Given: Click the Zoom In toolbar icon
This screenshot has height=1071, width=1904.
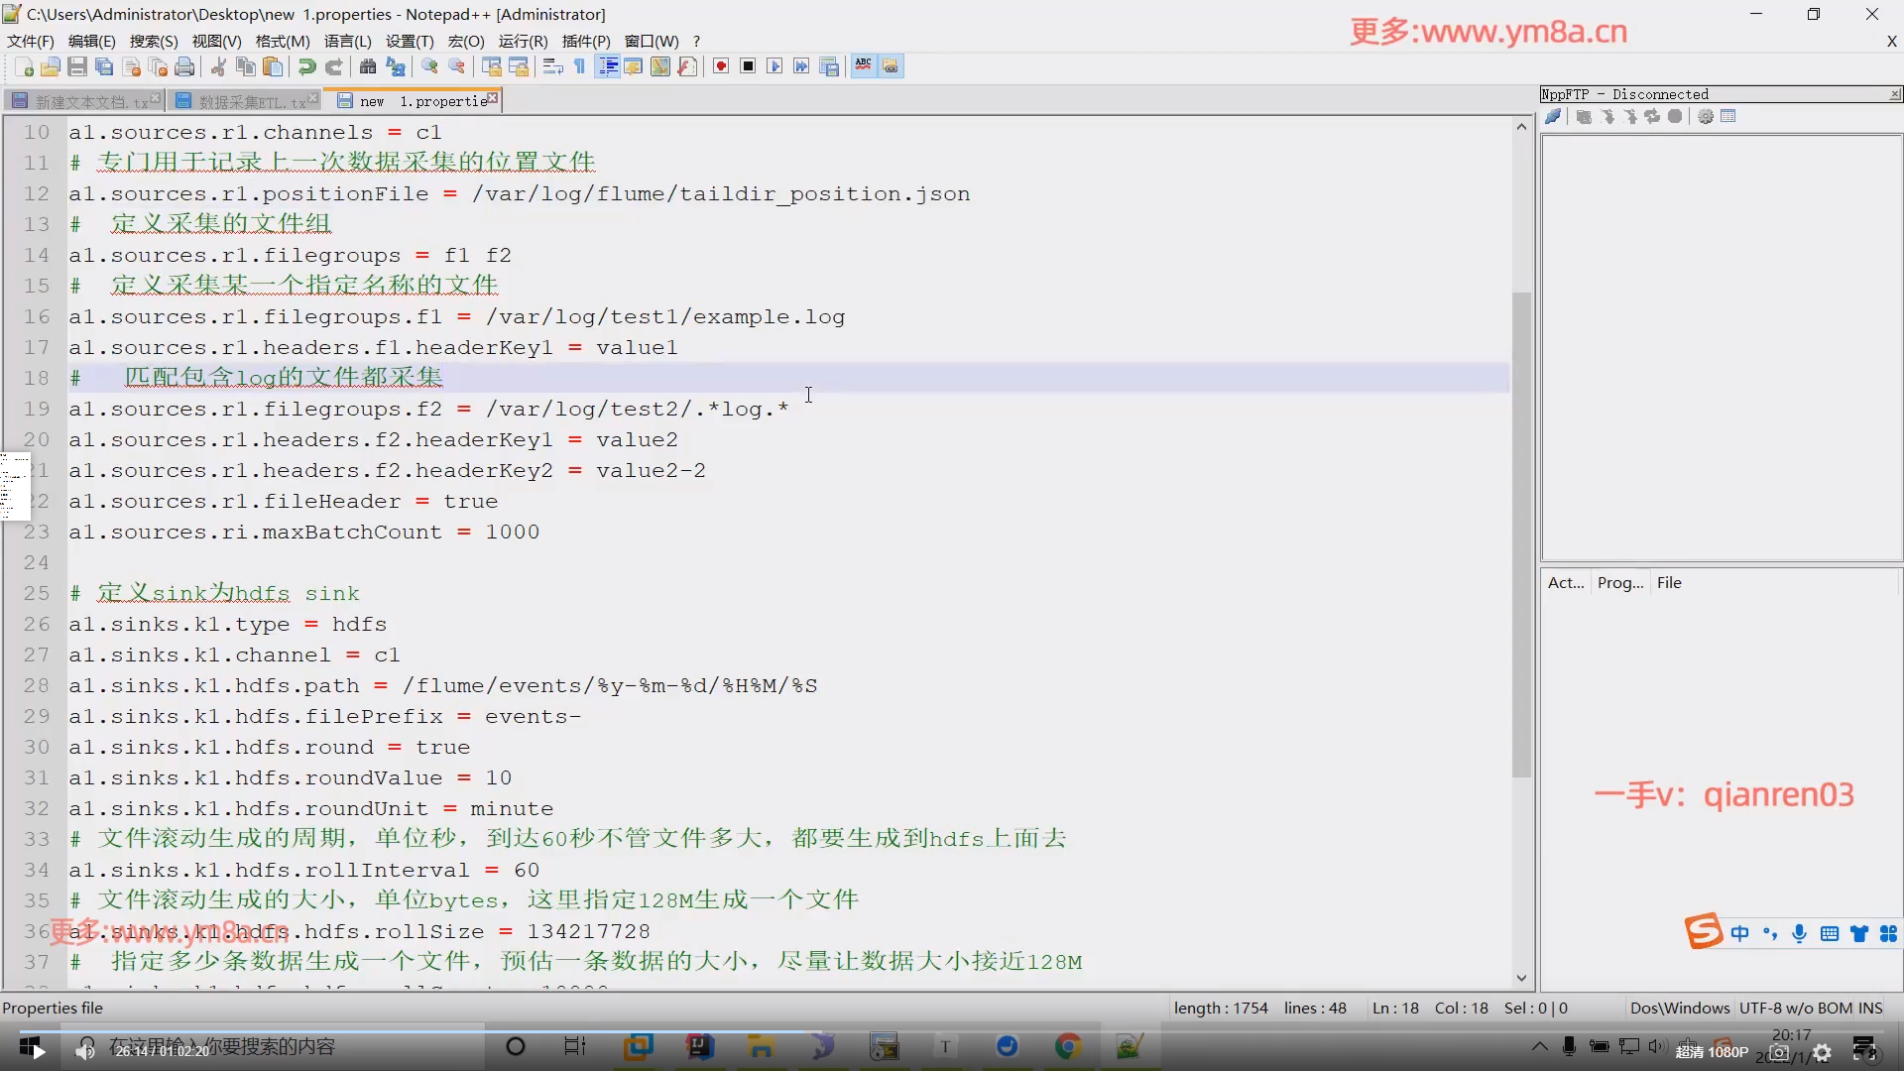Looking at the screenshot, I should 429,66.
